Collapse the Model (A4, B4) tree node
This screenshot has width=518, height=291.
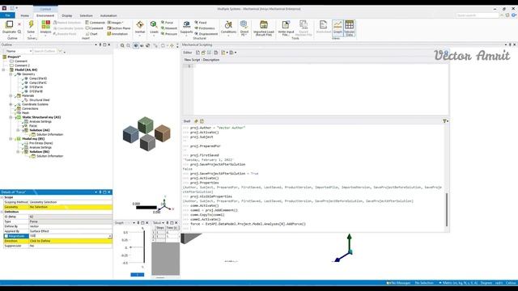click(3, 70)
